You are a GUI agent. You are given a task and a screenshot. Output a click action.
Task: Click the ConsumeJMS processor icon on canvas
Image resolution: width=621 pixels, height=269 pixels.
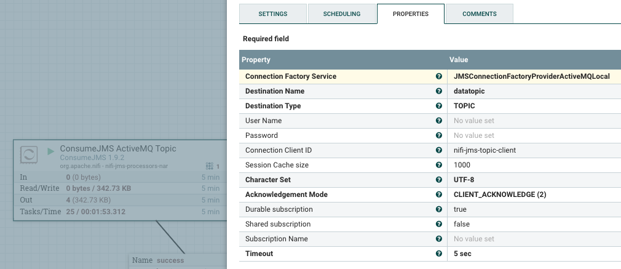pyautogui.click(x=29, y=155)
